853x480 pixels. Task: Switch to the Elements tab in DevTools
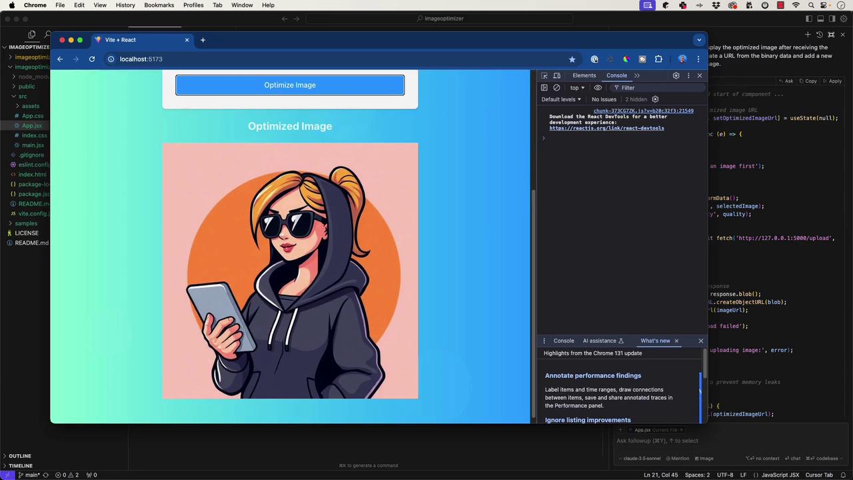(584, 76)
